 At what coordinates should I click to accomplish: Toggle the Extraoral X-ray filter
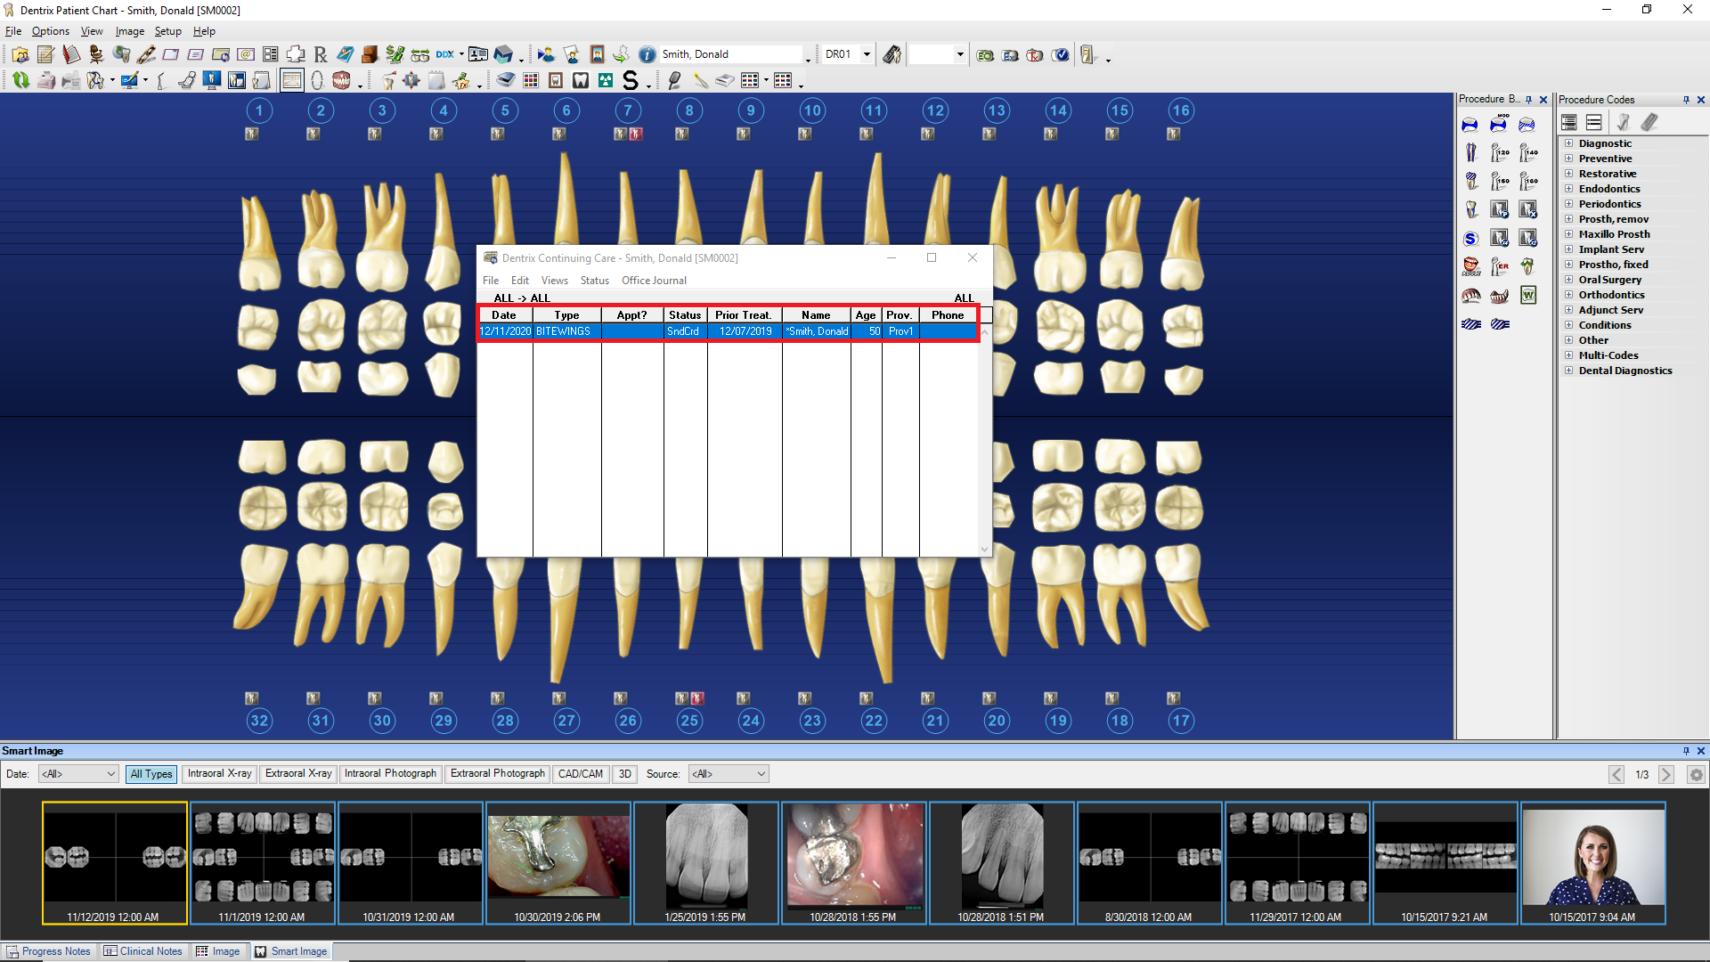[x=298, y=774]
